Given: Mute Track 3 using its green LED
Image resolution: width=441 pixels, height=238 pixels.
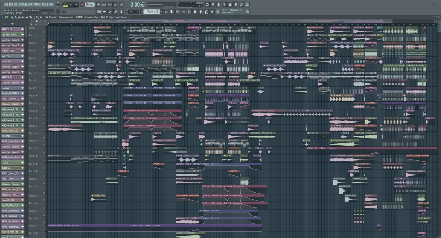Looking at the screenshot, I should [44, 47].
